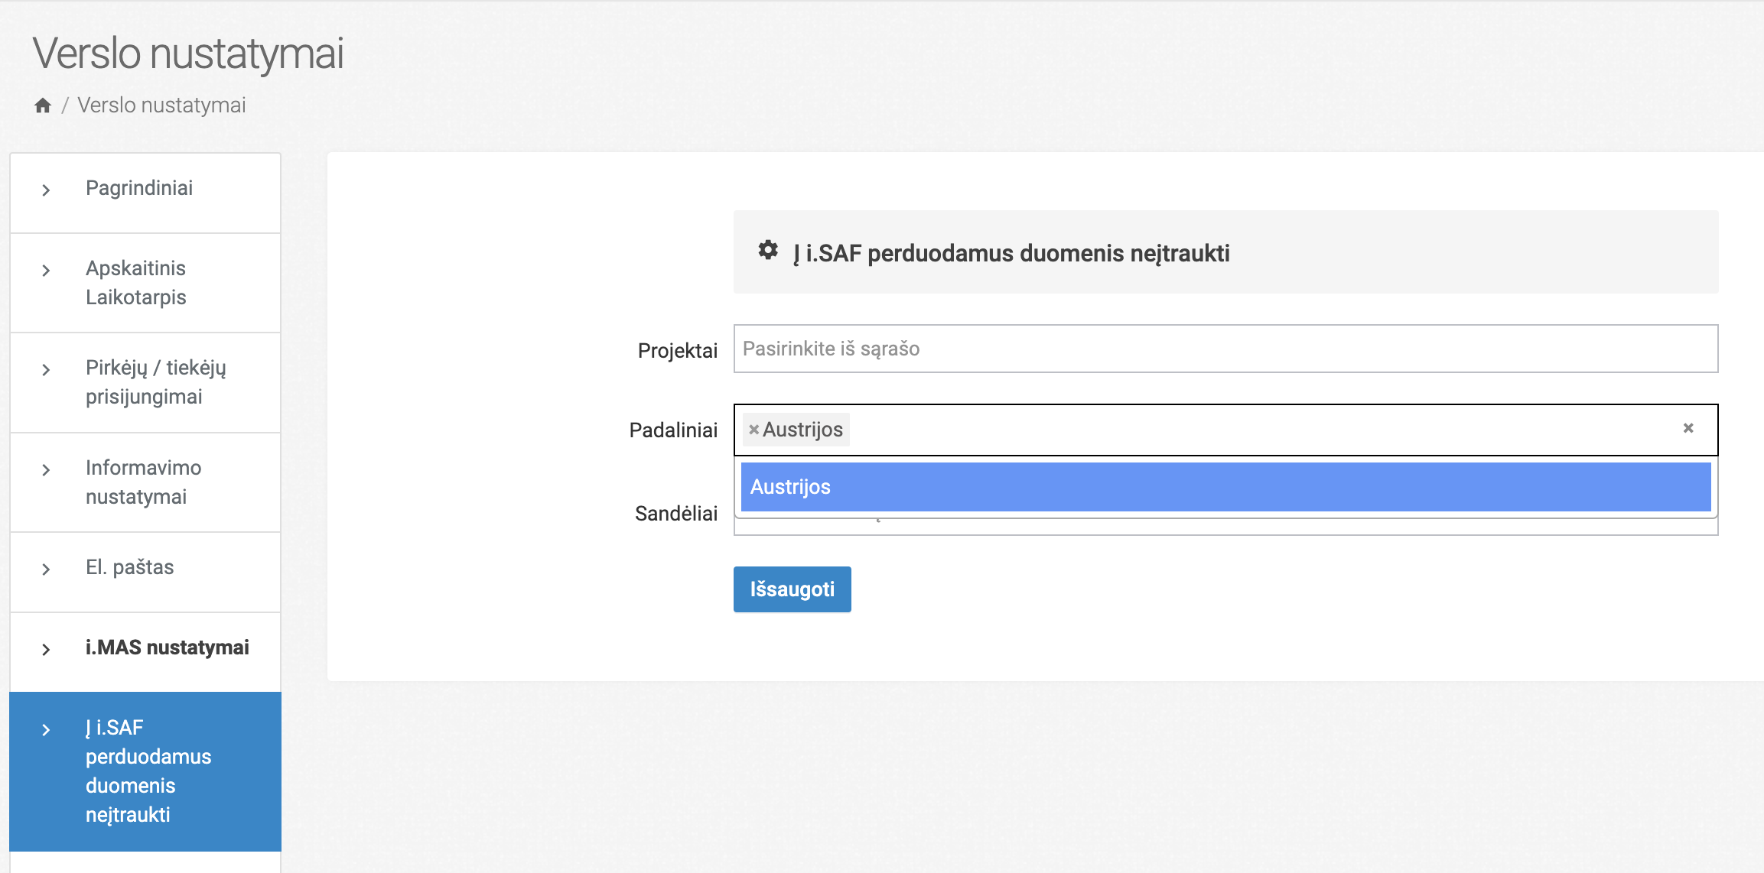Click the chevron beside Apskaitinis Laikotarpis

click(x=46, y=271)
